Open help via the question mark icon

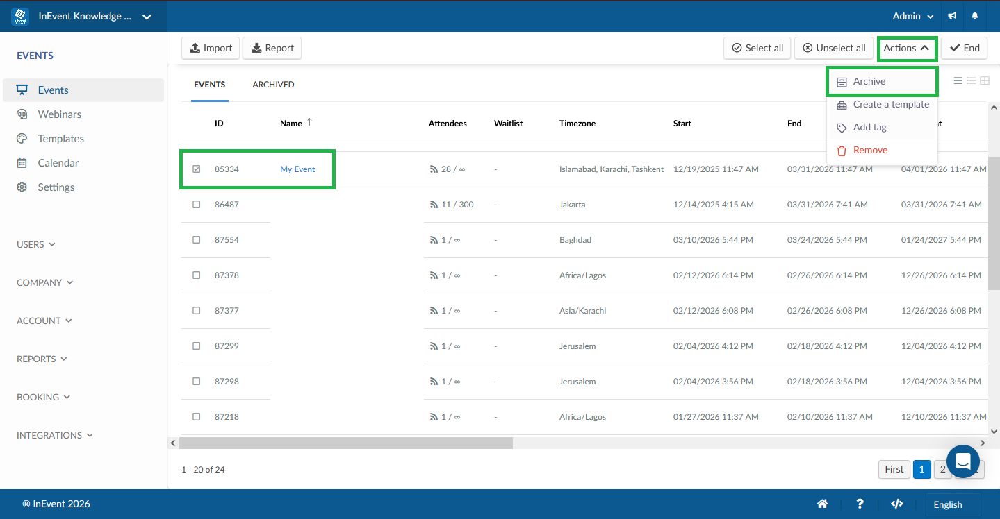pos(860,504)
